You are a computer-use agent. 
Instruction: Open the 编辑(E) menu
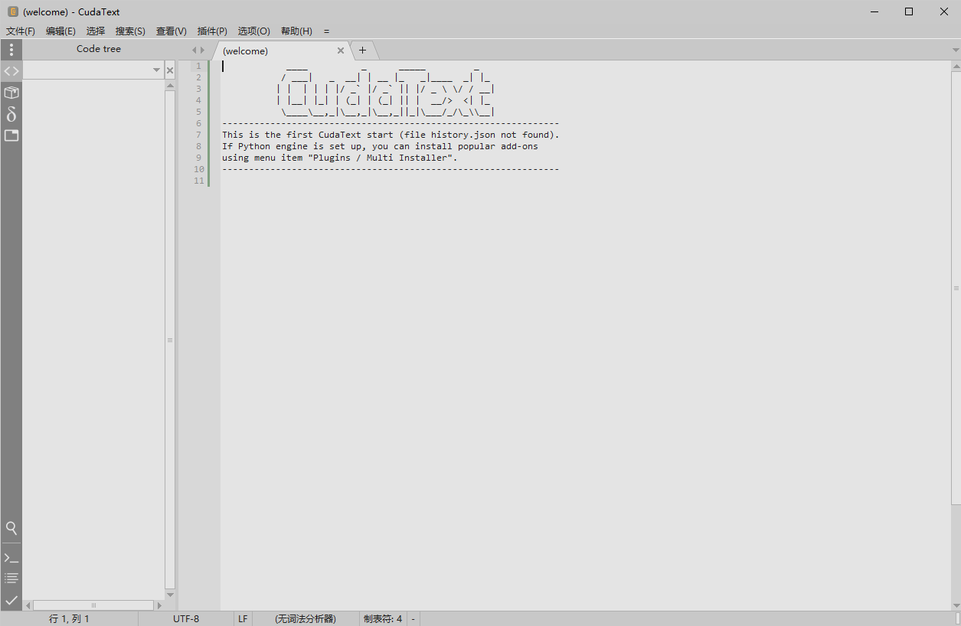click(60, 31)
